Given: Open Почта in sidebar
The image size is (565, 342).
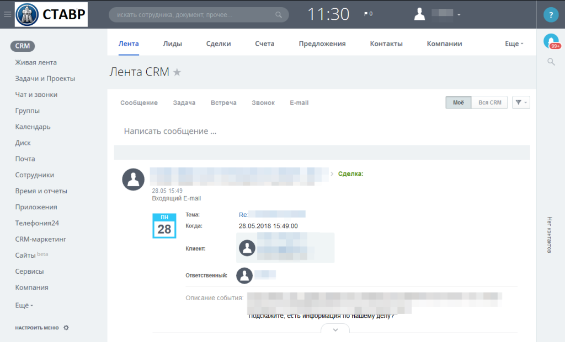Looking at the screenshot, I should (25, 159).
